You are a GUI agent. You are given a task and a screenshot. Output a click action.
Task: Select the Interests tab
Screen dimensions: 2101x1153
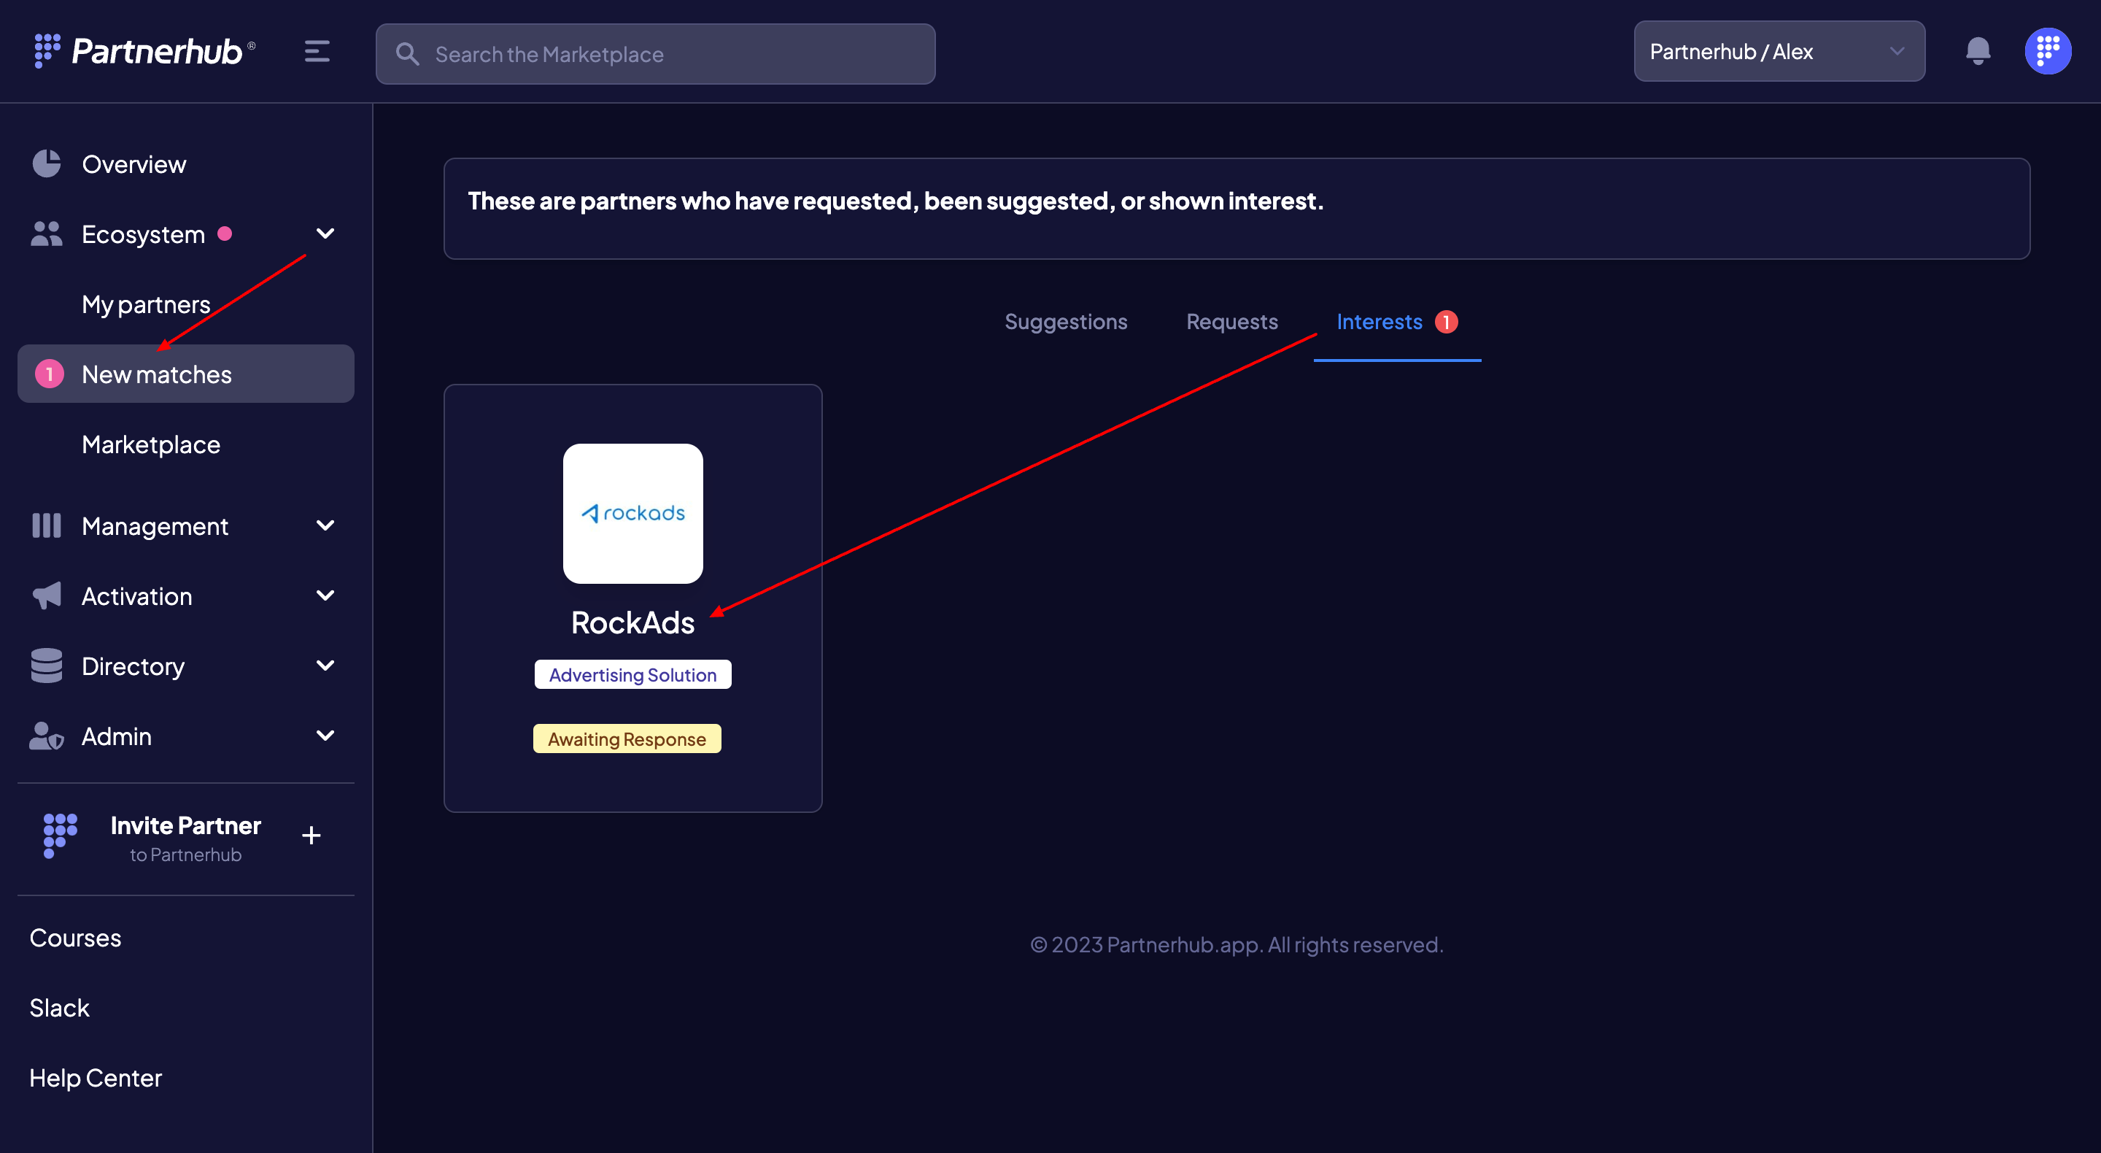1396,323
